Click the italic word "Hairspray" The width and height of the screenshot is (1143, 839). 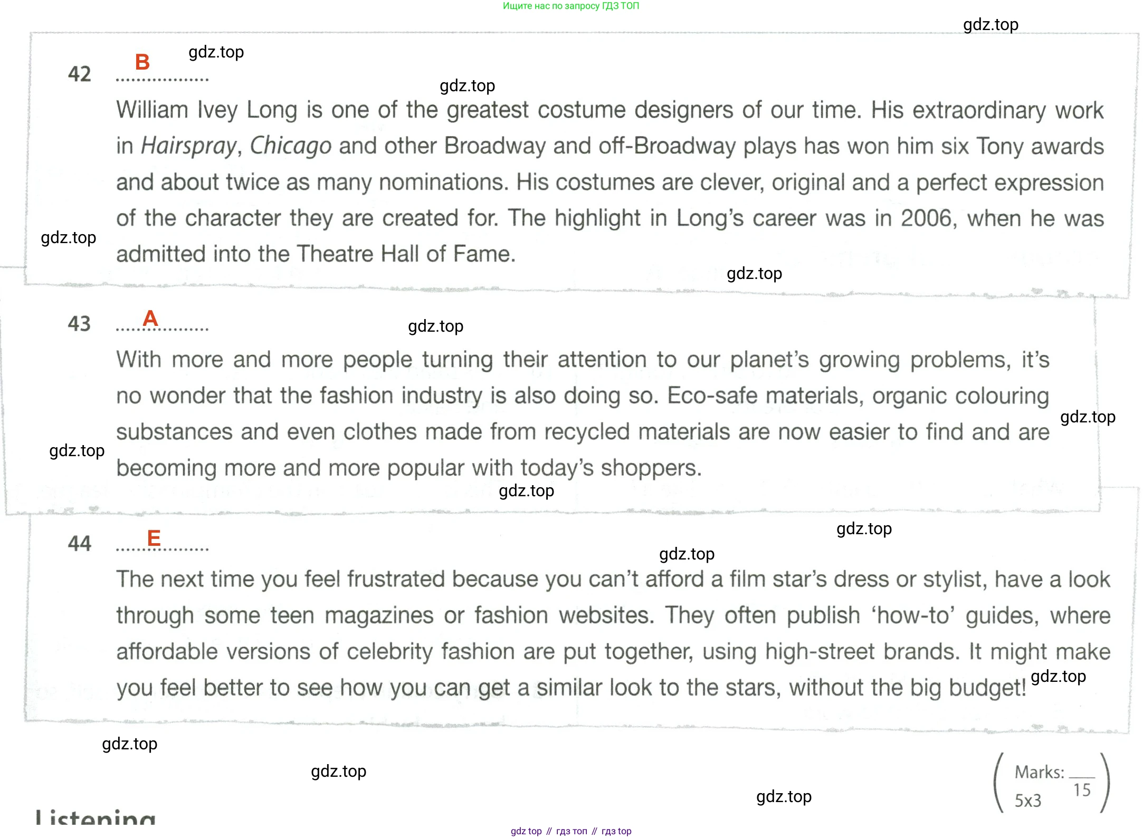pyautogui.click(x=189, y=146)
